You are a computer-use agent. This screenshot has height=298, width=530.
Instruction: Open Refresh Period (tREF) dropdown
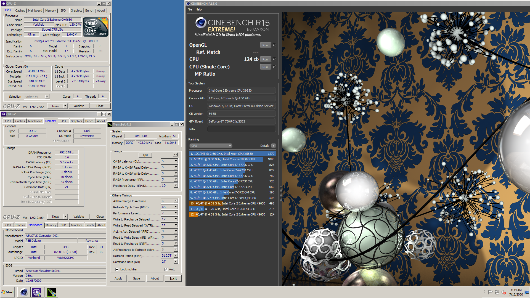click(176, 256)
